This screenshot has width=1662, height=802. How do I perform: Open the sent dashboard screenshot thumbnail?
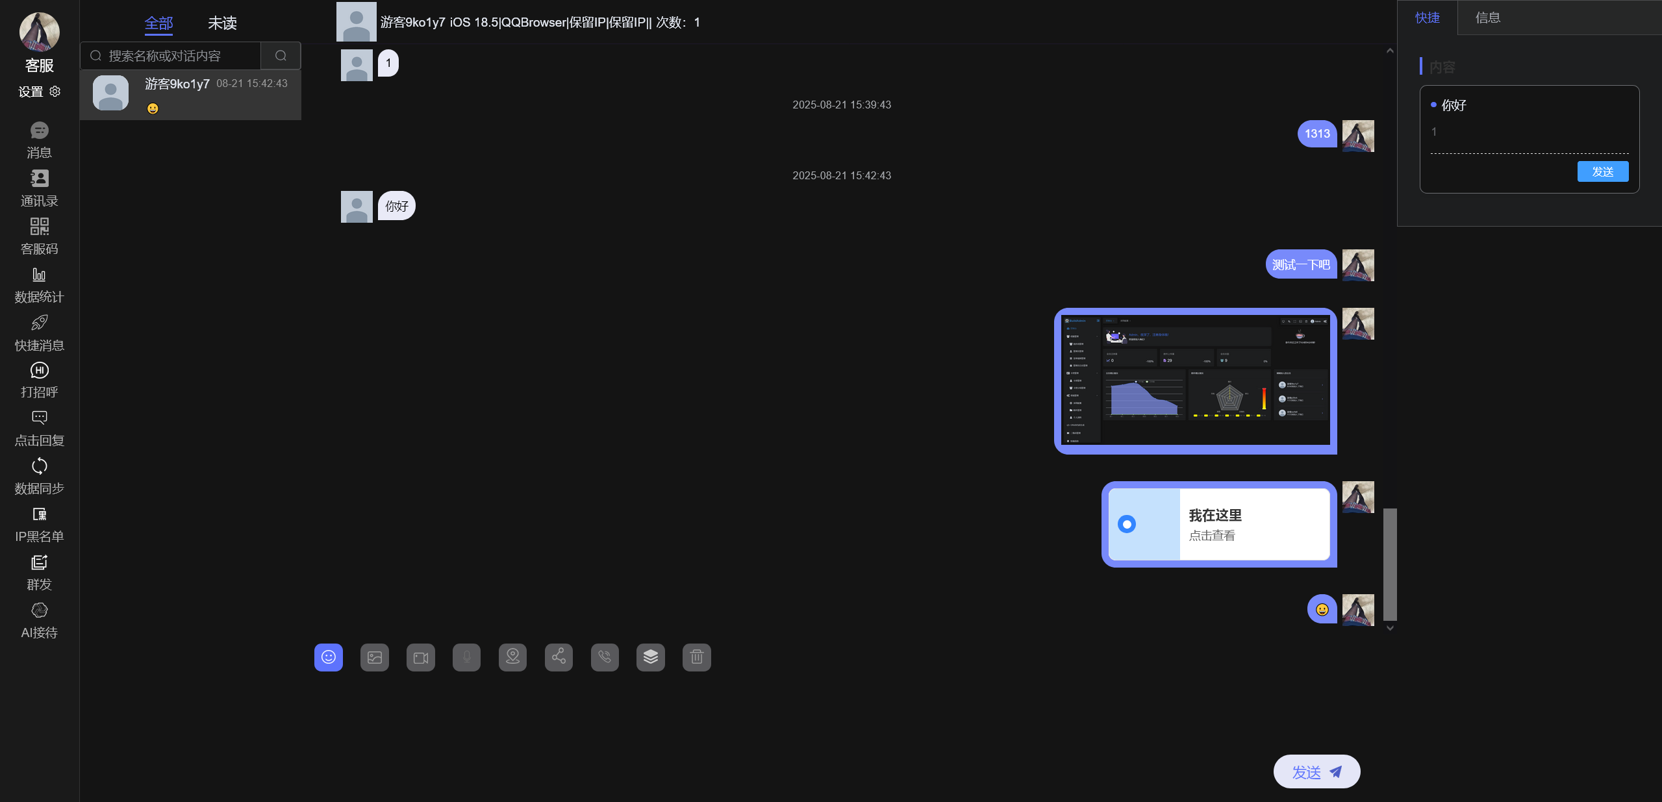point(1194,381)
